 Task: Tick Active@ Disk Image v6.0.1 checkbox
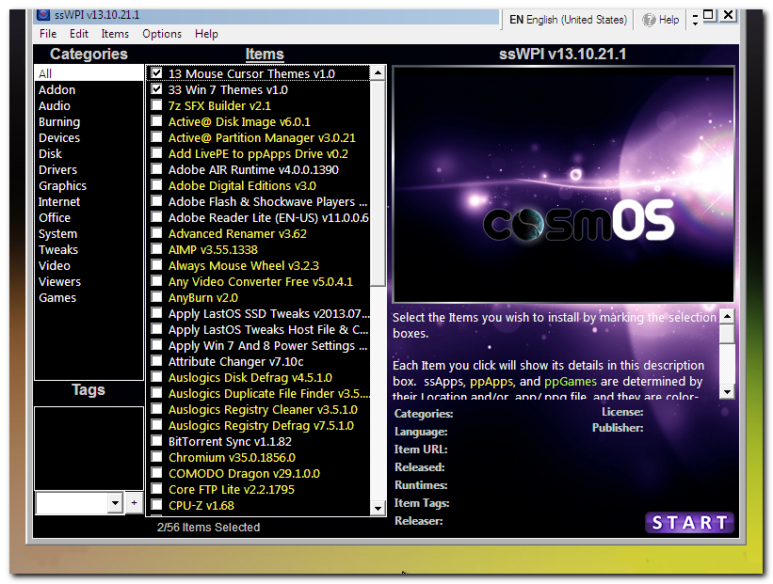point(156,121)
